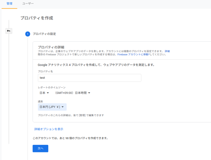
Task: Click the レポートのタイムゾーン label
Action: click(51, 88)
